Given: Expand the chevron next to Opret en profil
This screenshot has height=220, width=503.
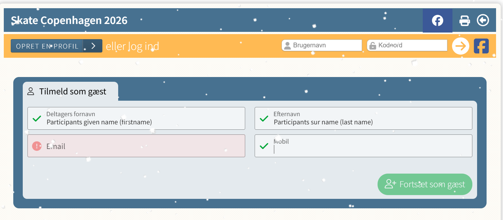Looking at the screenshot, I should click(93, 46).
